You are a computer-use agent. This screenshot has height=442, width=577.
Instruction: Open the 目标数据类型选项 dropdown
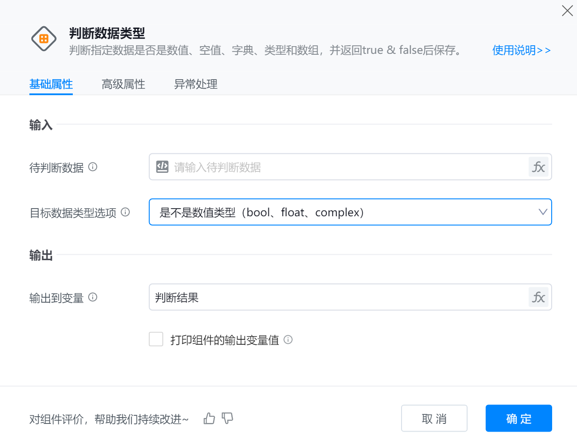pos(344,212)
